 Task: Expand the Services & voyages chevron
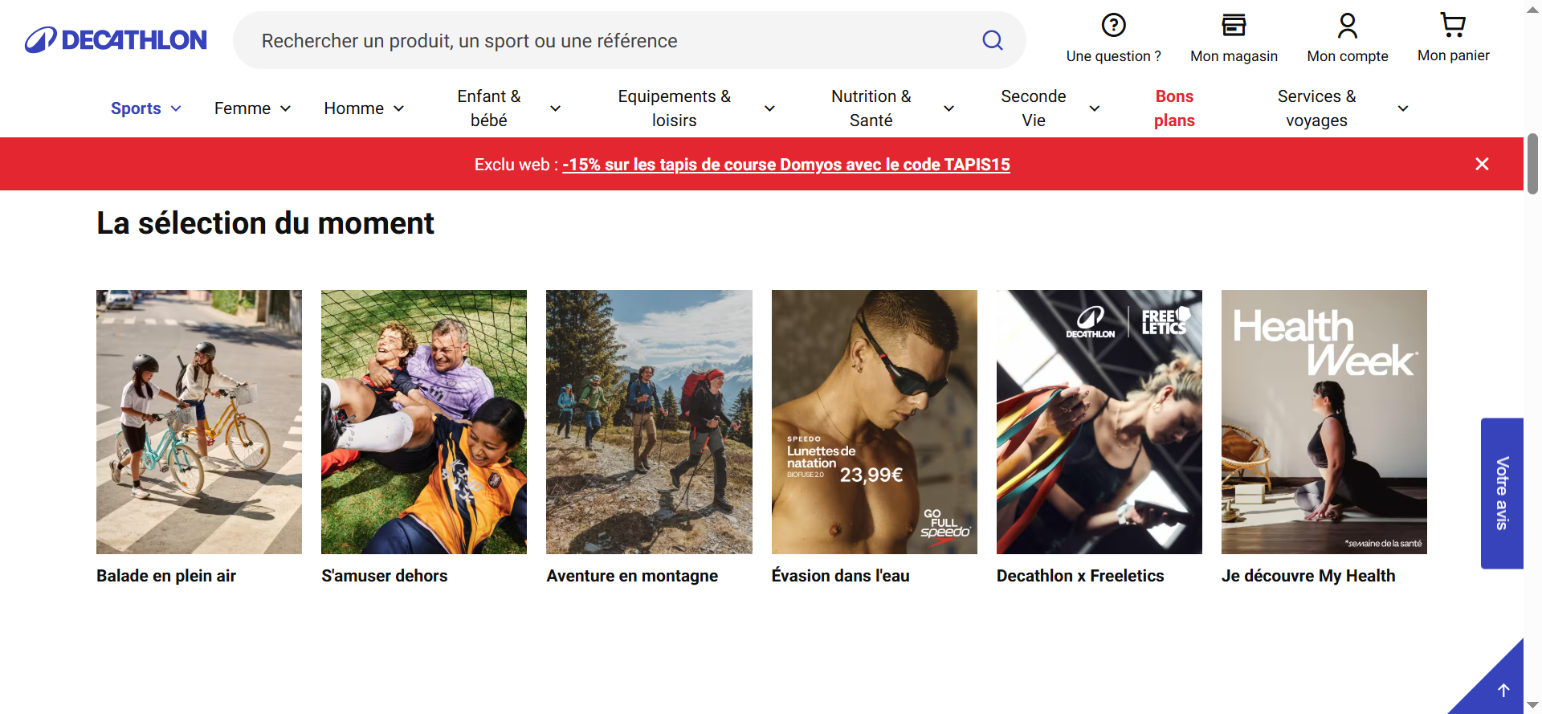tap(1403, 108)
